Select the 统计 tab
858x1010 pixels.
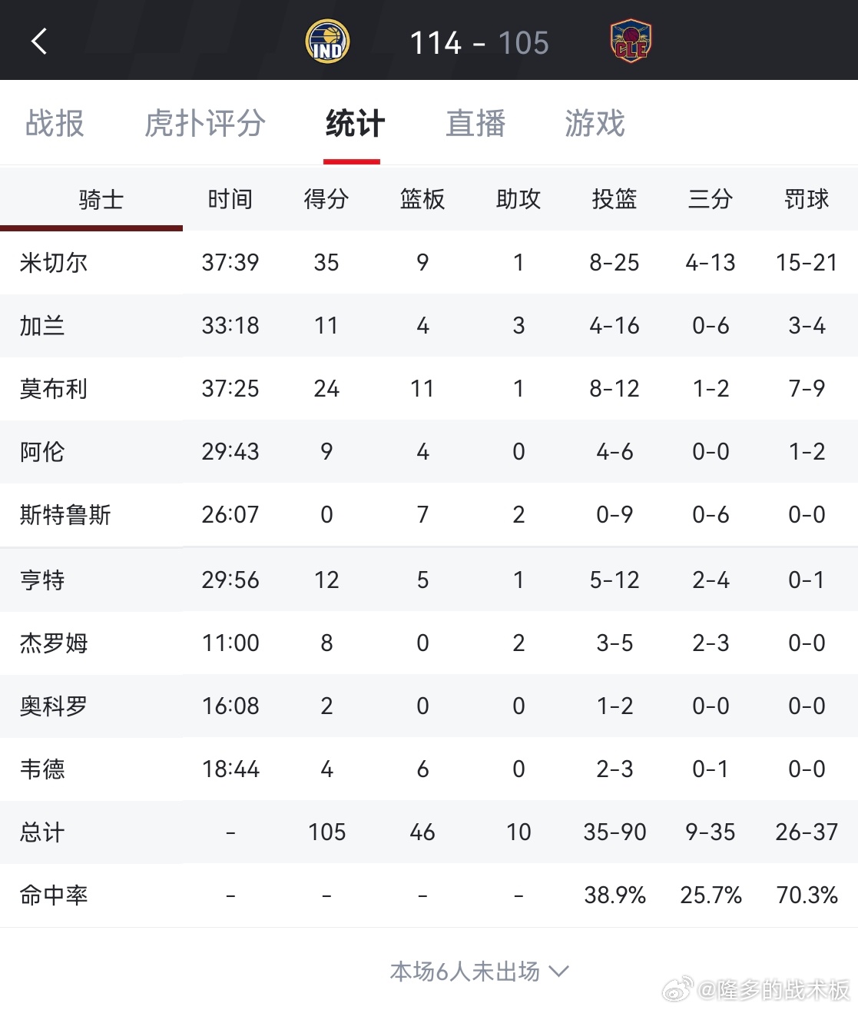354,124
